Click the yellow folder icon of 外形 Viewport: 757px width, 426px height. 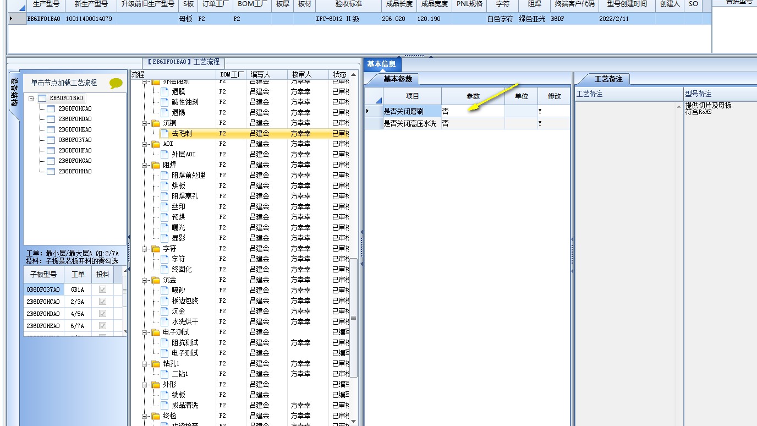[x=156, y=384]
